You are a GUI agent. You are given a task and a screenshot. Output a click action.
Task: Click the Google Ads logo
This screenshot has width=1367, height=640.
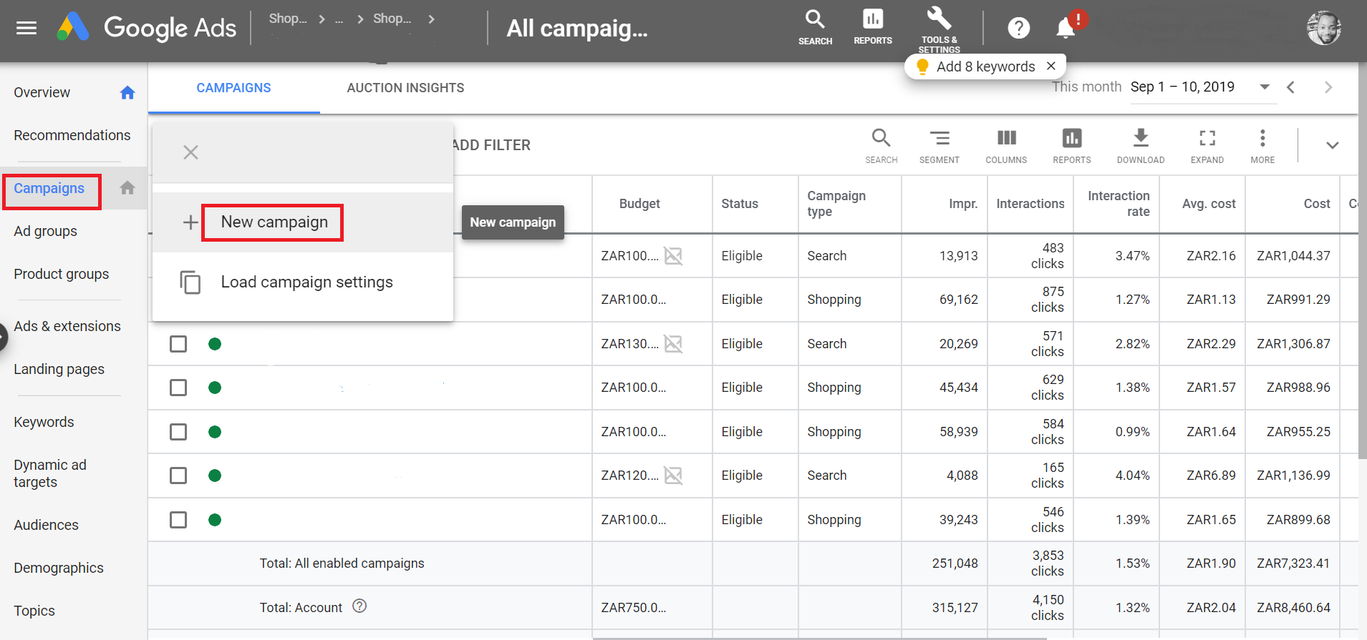pyautogui.click(x=147, y=28)
